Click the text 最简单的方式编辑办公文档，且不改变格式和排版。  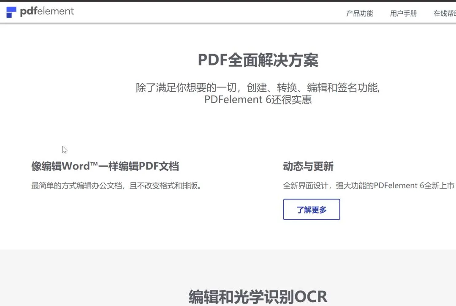117,186
